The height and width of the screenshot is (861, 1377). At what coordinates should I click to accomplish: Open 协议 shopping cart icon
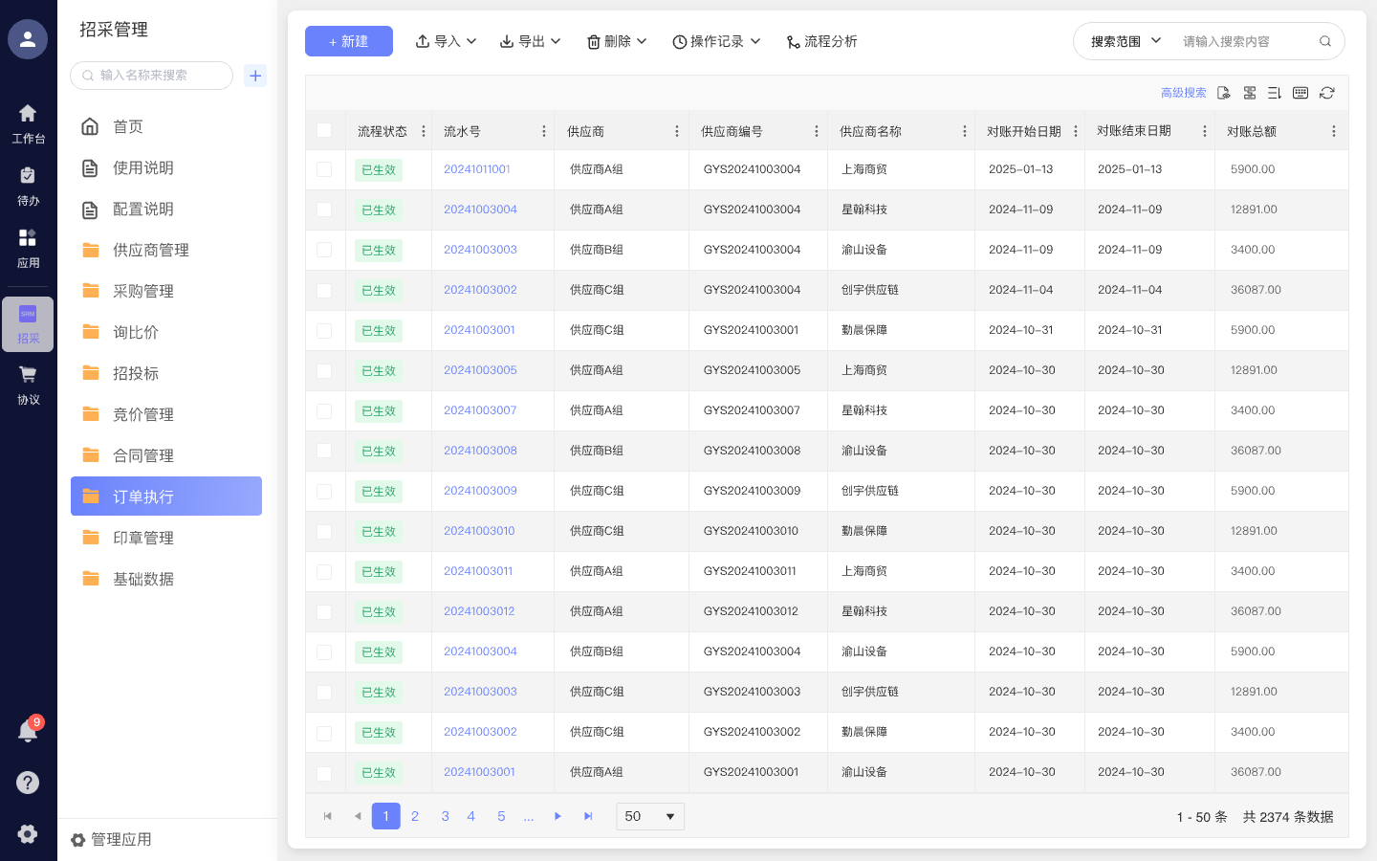pos(28,374)
